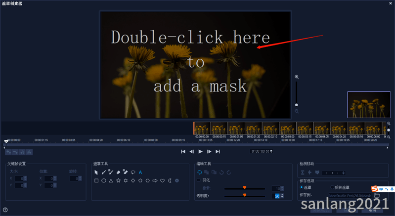Select the smart eraser tool

tap(125, 172)
